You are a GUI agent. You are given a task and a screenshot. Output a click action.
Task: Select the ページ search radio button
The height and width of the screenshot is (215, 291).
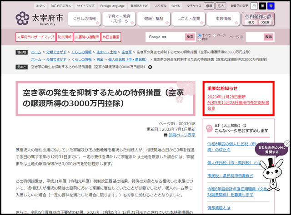click(x=214, y=35)
